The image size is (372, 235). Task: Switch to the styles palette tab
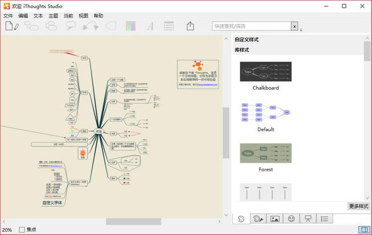click(241, 219)
